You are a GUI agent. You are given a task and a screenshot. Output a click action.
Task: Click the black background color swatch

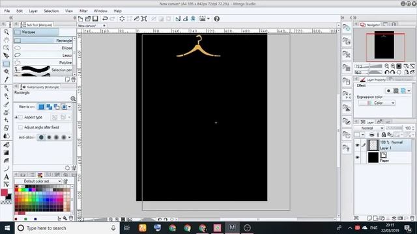(x=9, y=197)
